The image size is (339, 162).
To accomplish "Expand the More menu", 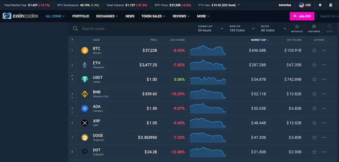I will (x=203, y=16).
